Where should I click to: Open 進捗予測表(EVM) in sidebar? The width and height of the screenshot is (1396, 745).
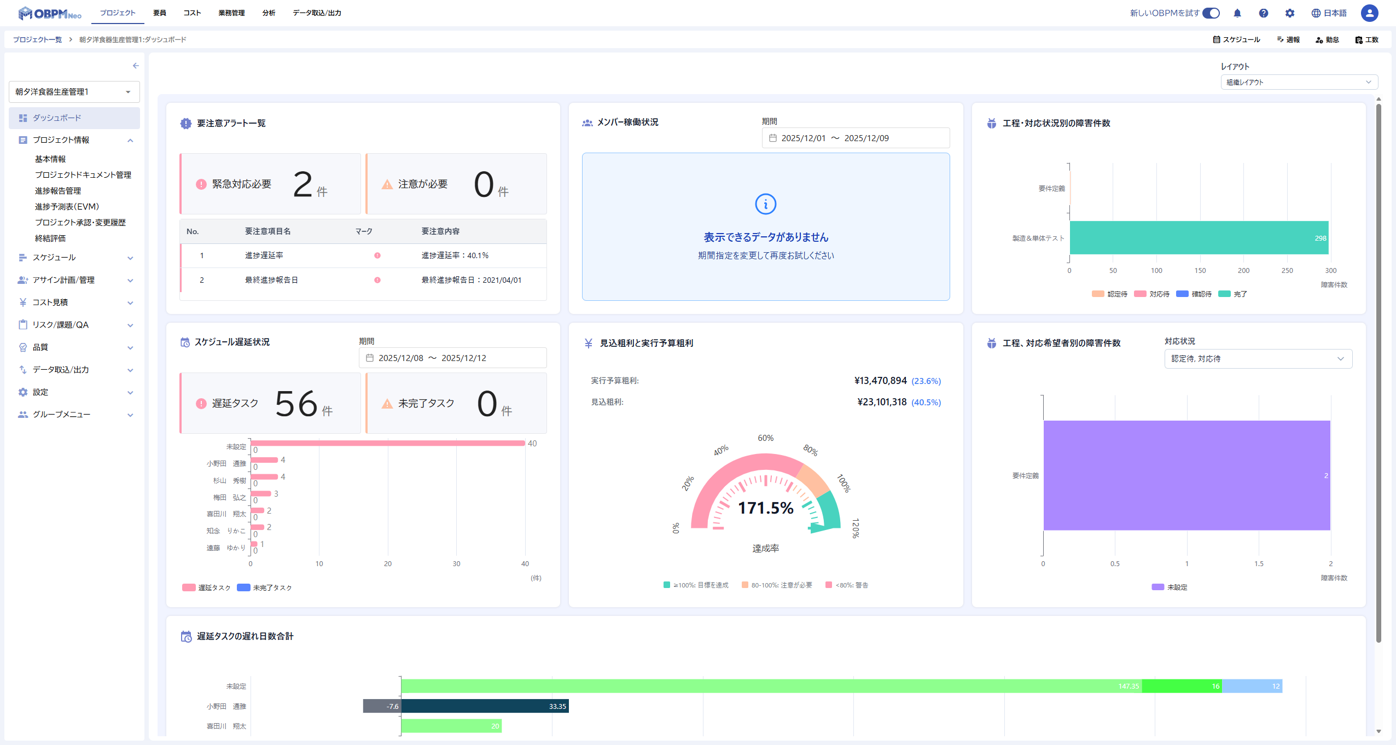(67, 207)
